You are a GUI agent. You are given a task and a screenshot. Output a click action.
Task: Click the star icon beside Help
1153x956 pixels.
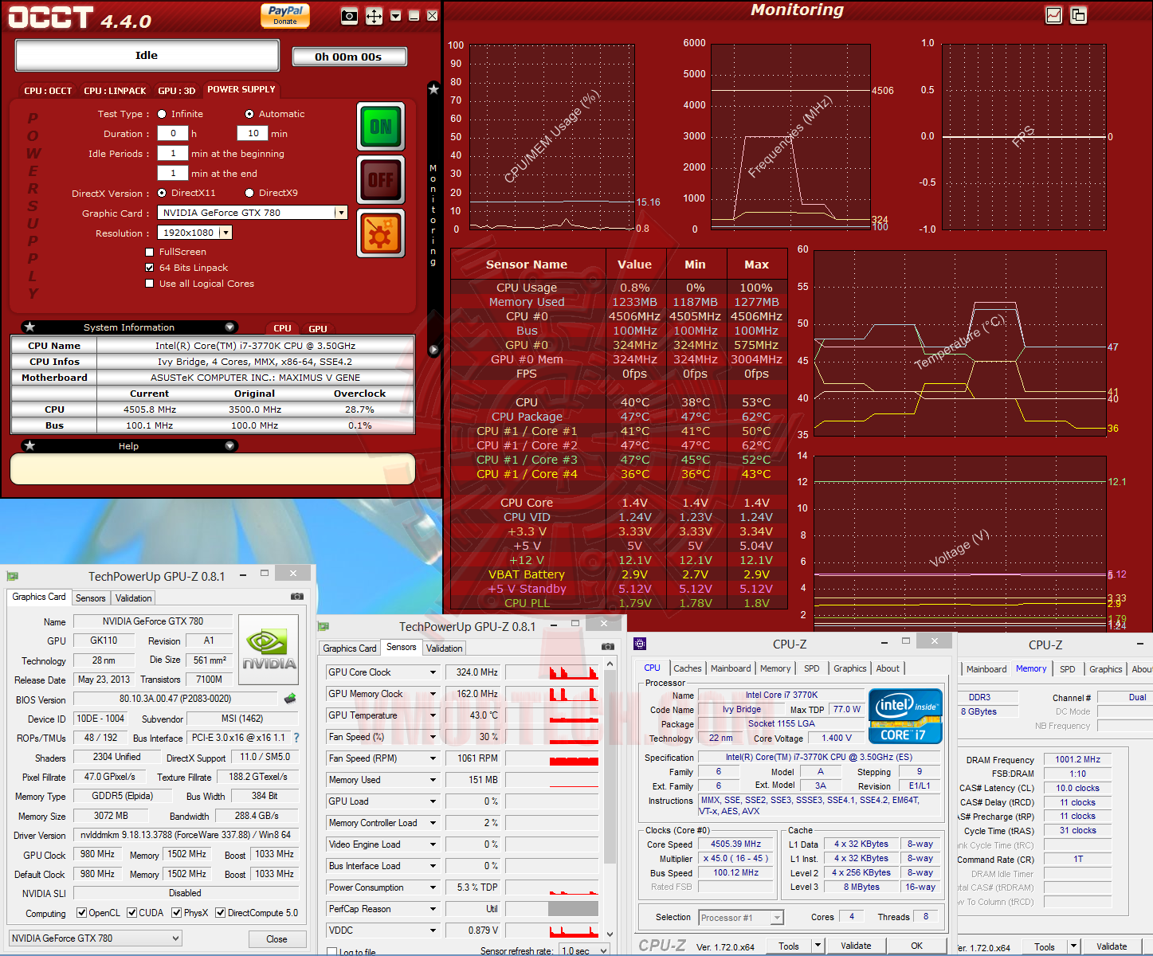(x=29, y=445)
